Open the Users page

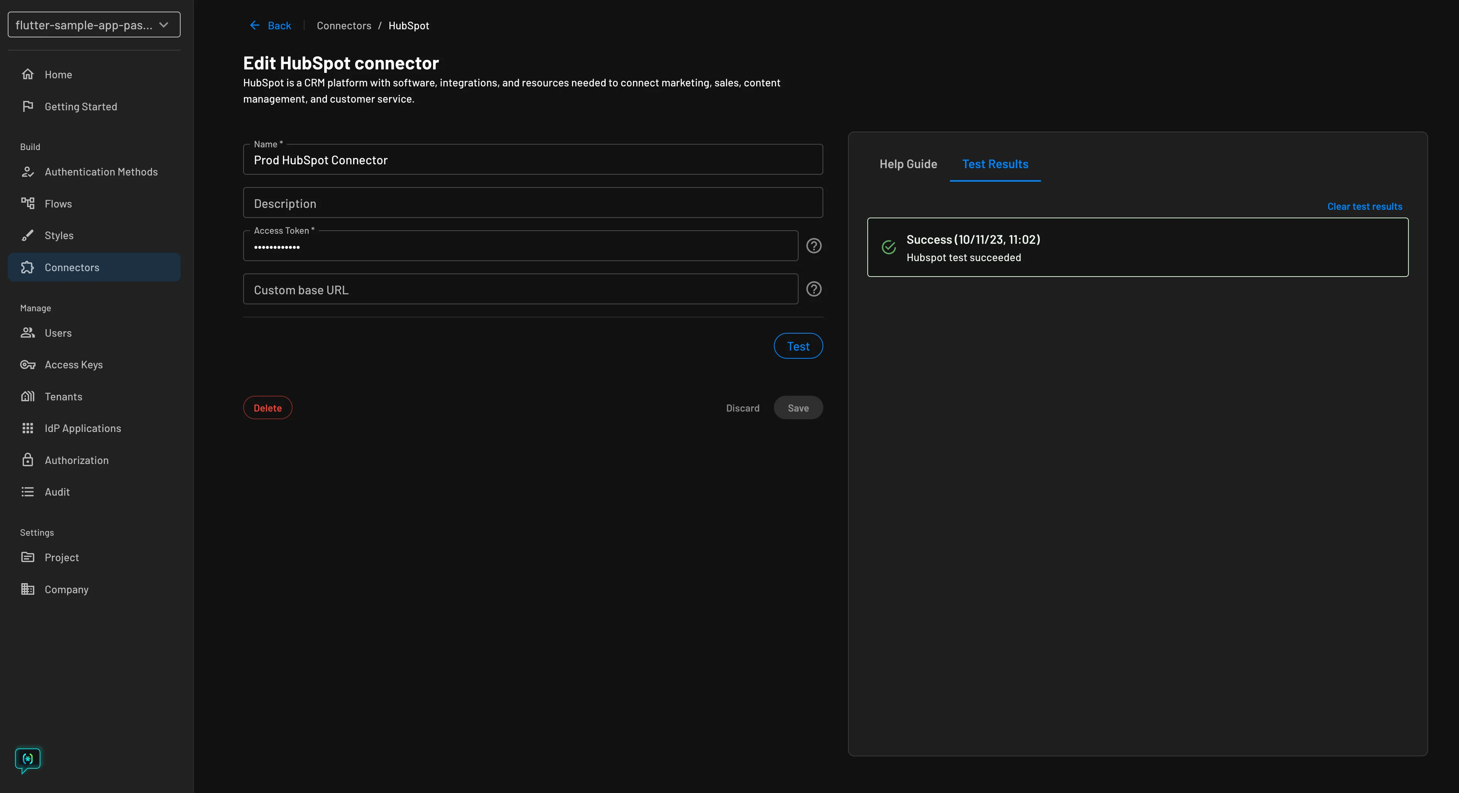94,333
